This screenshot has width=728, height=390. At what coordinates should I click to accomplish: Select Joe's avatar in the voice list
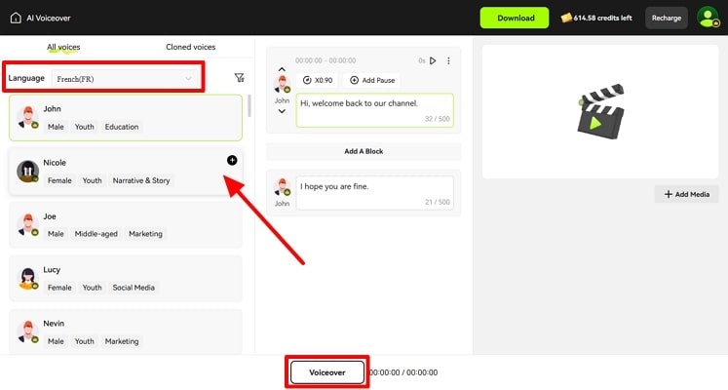click(x=28, y=224)
